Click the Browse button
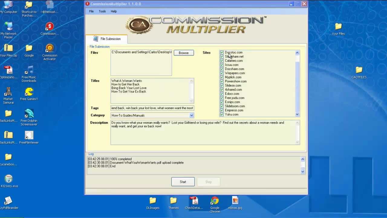This screenshot has width=387, height=218. [184, 53]
